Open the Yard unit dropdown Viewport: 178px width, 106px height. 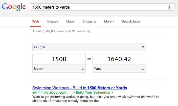pyautogui.click(x=119, y=69)
